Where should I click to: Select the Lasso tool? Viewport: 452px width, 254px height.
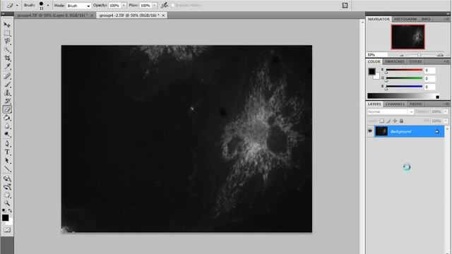[7, 41]
